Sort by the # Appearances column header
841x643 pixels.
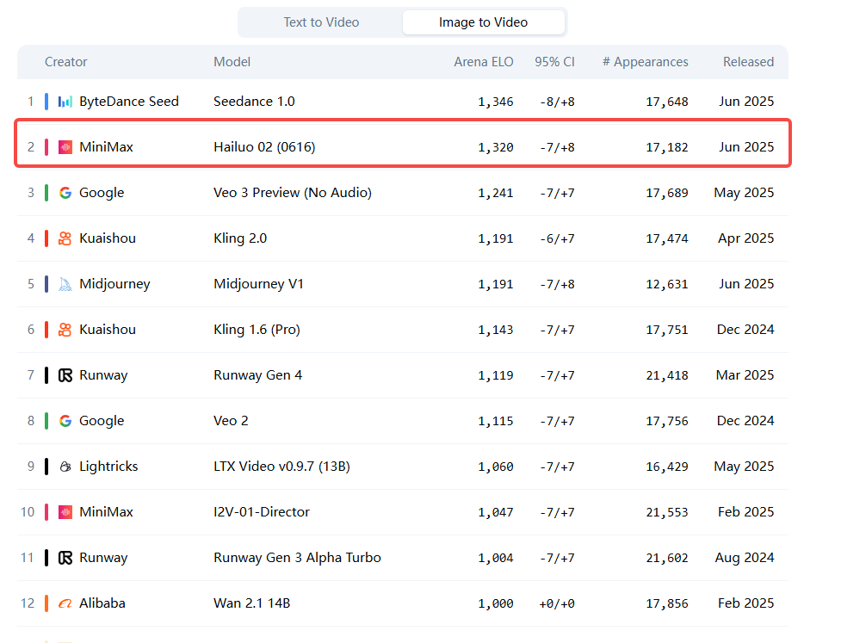646,62
